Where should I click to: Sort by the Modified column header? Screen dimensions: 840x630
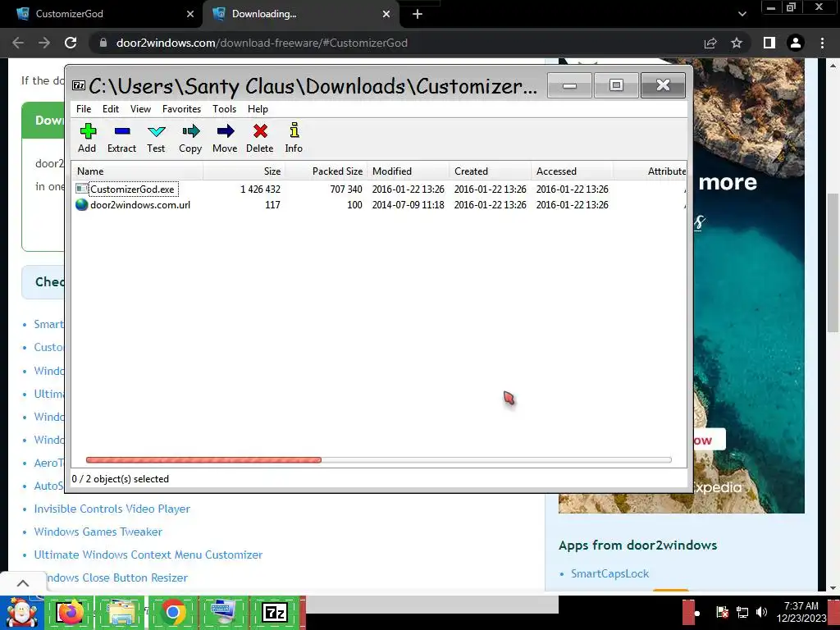click(408, 171)
